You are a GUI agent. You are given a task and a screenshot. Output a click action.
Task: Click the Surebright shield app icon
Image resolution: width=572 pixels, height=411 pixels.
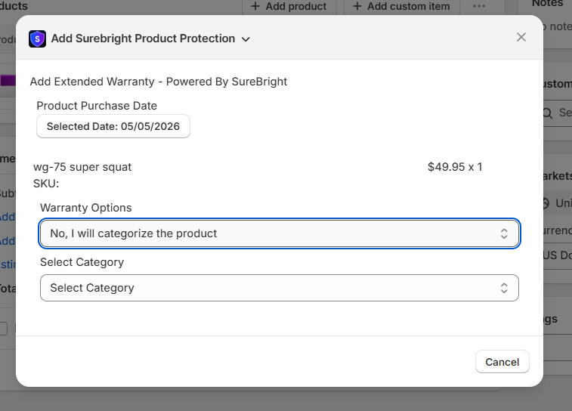[x=37, y=39]
